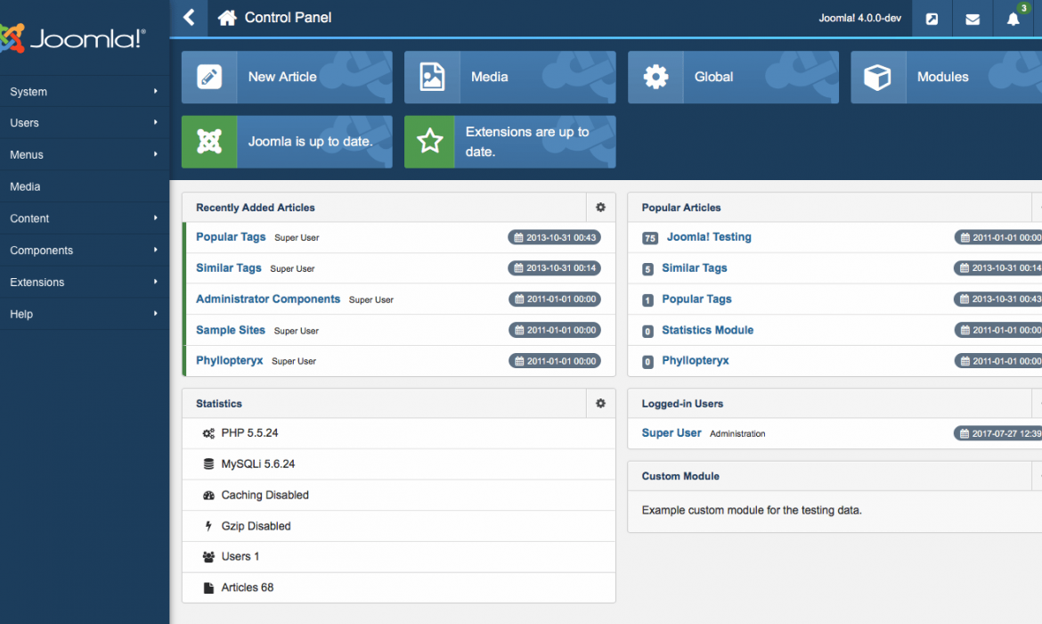The image size is (1042, 624).
Task: Open Super User in Logged-in Users
Action: coord(672,433)
